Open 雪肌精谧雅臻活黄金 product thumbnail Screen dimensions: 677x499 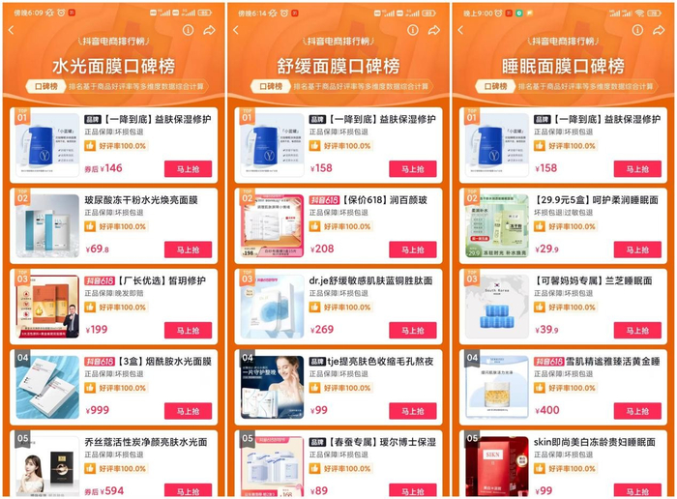[x=497, y=387]
